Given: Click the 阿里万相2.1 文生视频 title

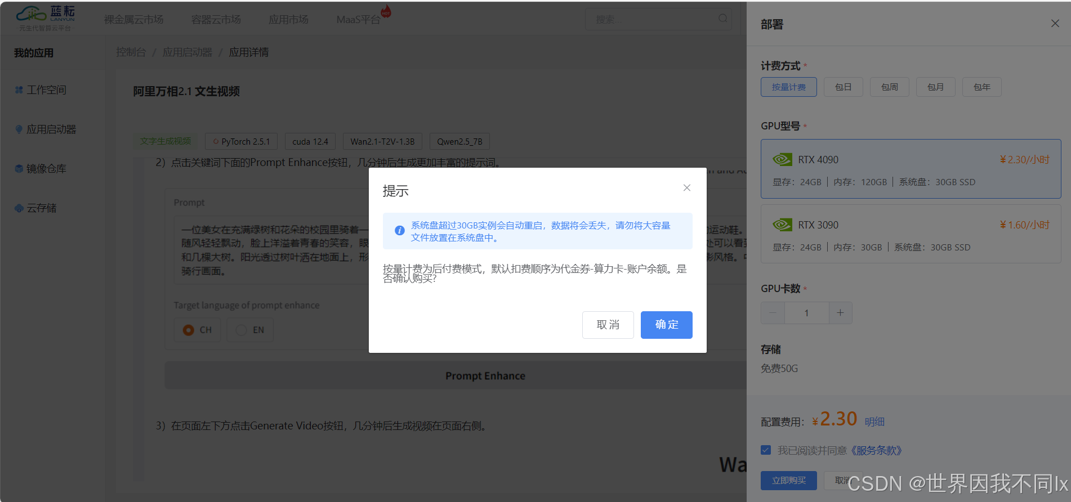Looking at the screenshot, I should point(186,91).
